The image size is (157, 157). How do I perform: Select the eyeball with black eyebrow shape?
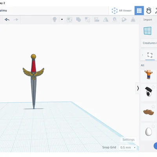click(x=148, y=92)
